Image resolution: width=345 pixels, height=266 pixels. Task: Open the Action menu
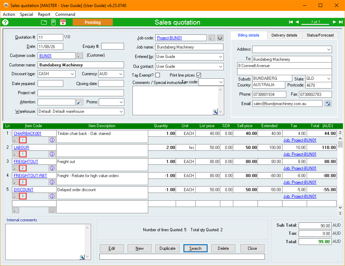click(x=9, y=14)
